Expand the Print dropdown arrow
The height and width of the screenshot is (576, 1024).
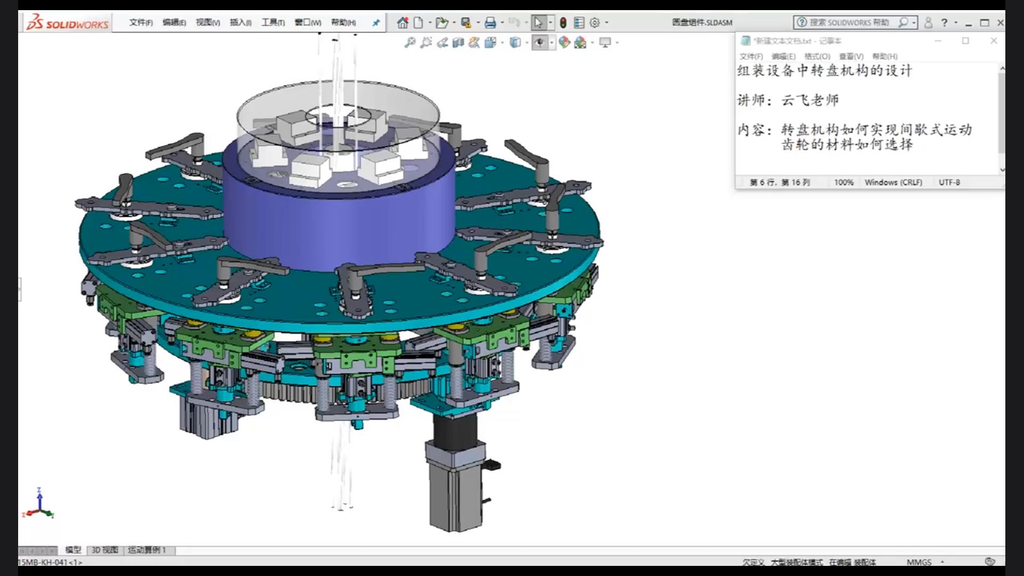(x=502, y=23)
